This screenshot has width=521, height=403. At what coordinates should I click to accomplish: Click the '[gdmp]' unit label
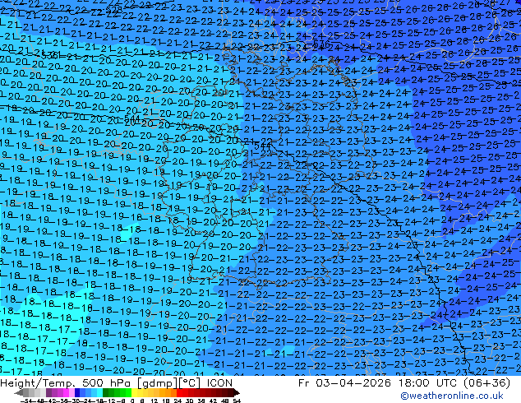tap(155, 383)
